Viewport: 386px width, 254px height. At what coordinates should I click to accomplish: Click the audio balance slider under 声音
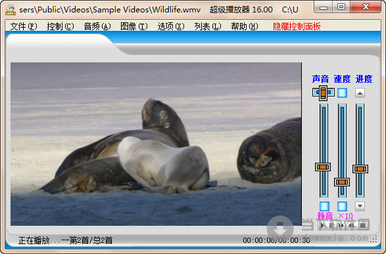[x=324, y=93]
